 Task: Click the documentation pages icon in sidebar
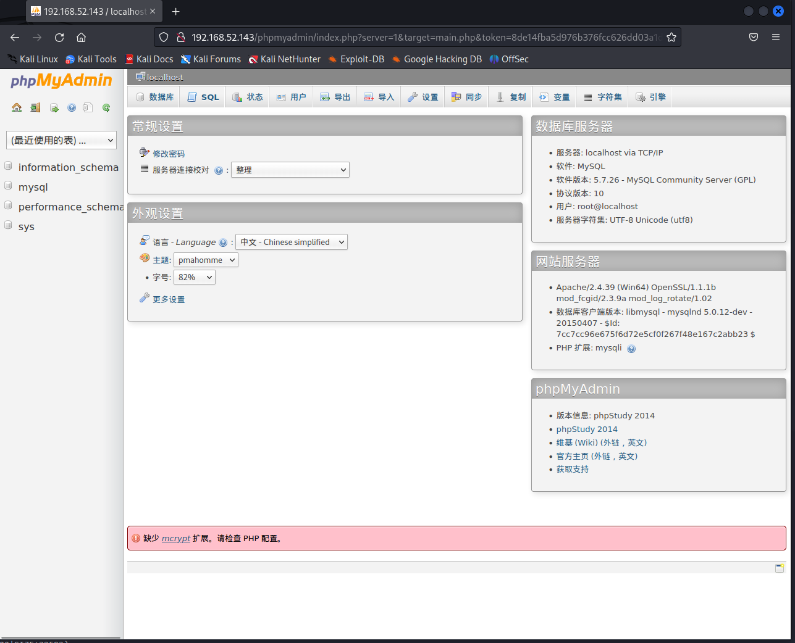pyautogui.click(x=88, y=107)
